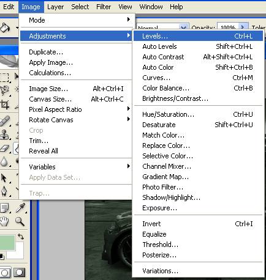Viewport: 266px width, 280px height.
Task: Open the Paint Bucket tool preset picker
Action: pos(17,28)
